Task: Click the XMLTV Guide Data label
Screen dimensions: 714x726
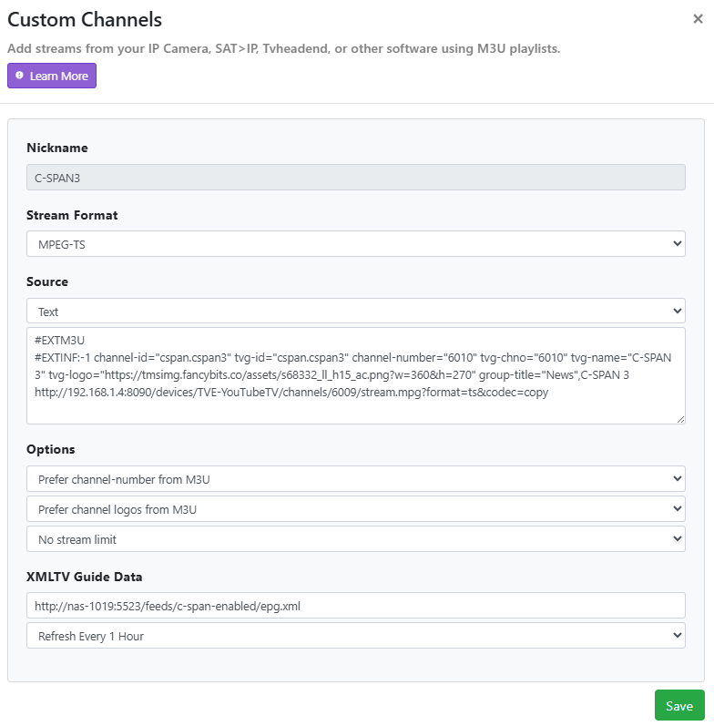Action: click(85, 577)
